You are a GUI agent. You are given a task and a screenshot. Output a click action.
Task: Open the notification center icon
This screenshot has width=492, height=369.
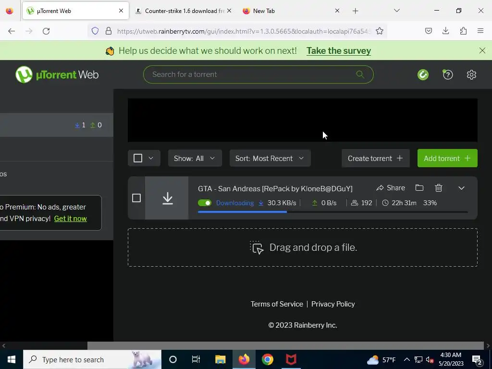[477, 360]
